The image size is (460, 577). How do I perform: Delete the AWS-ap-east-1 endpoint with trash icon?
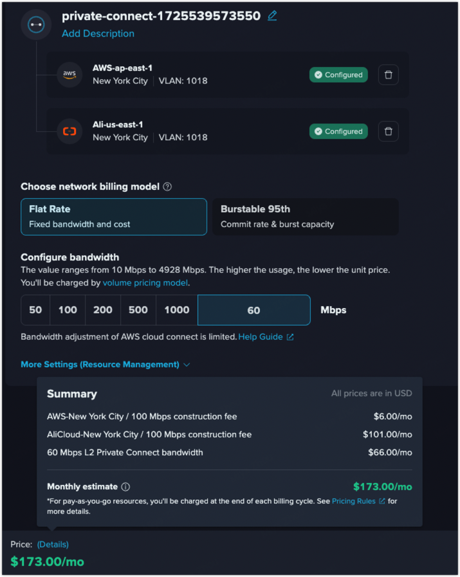(388, 75)
